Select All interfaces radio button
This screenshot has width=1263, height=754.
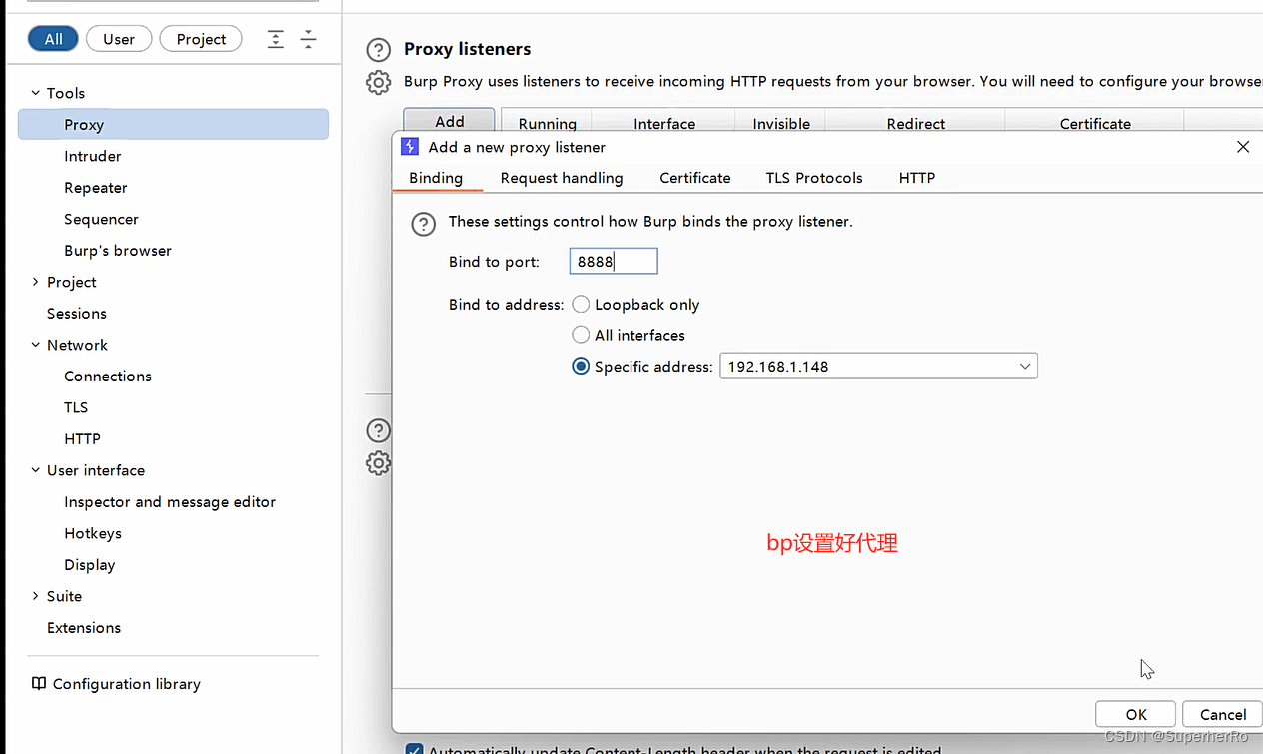(x=581, y=335)
